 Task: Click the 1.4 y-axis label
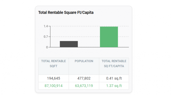click(x=46, y=26)
